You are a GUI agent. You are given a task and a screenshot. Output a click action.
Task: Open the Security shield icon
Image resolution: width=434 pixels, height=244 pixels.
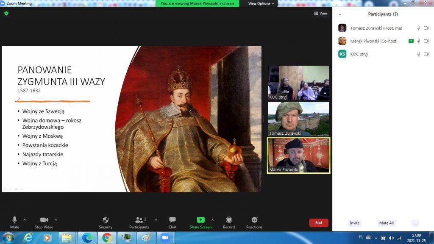coord(106,220)
